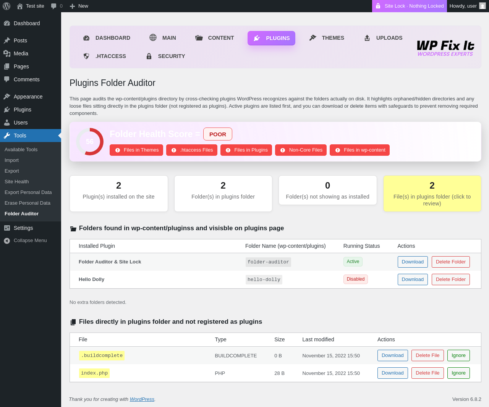Click the lock icon on SECURITY tab
Image resolution: width=489 pixels, height=407 pixels.
point(149,56)
